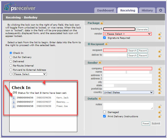The height and width of the screenshot is (138, 167).
Task: Focus the recipient input field
Action: pos(115,50)
